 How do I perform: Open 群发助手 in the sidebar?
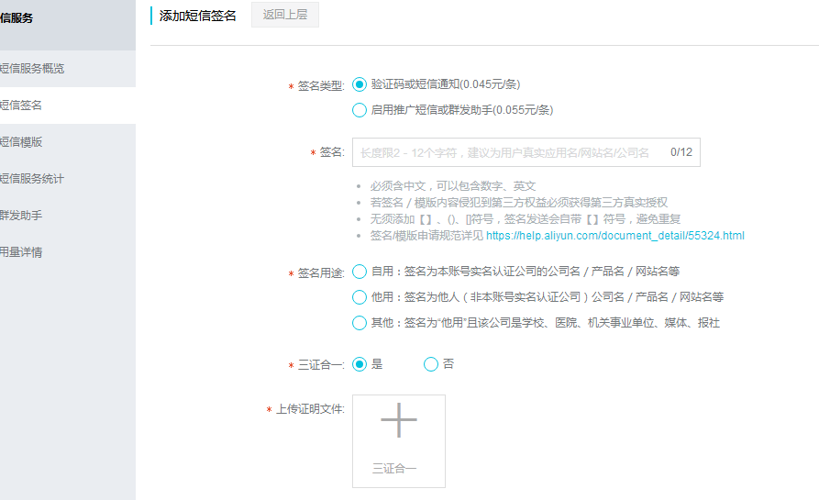point(22,216)
